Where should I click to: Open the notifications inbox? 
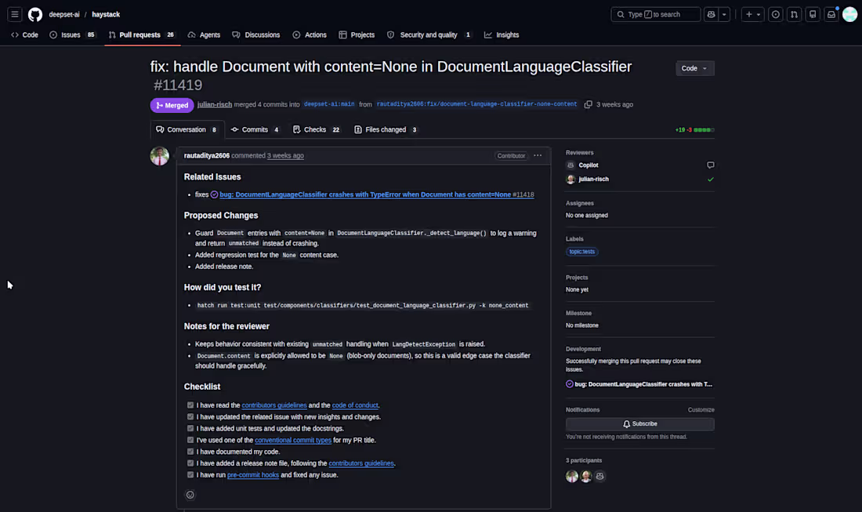coord(831,14)
